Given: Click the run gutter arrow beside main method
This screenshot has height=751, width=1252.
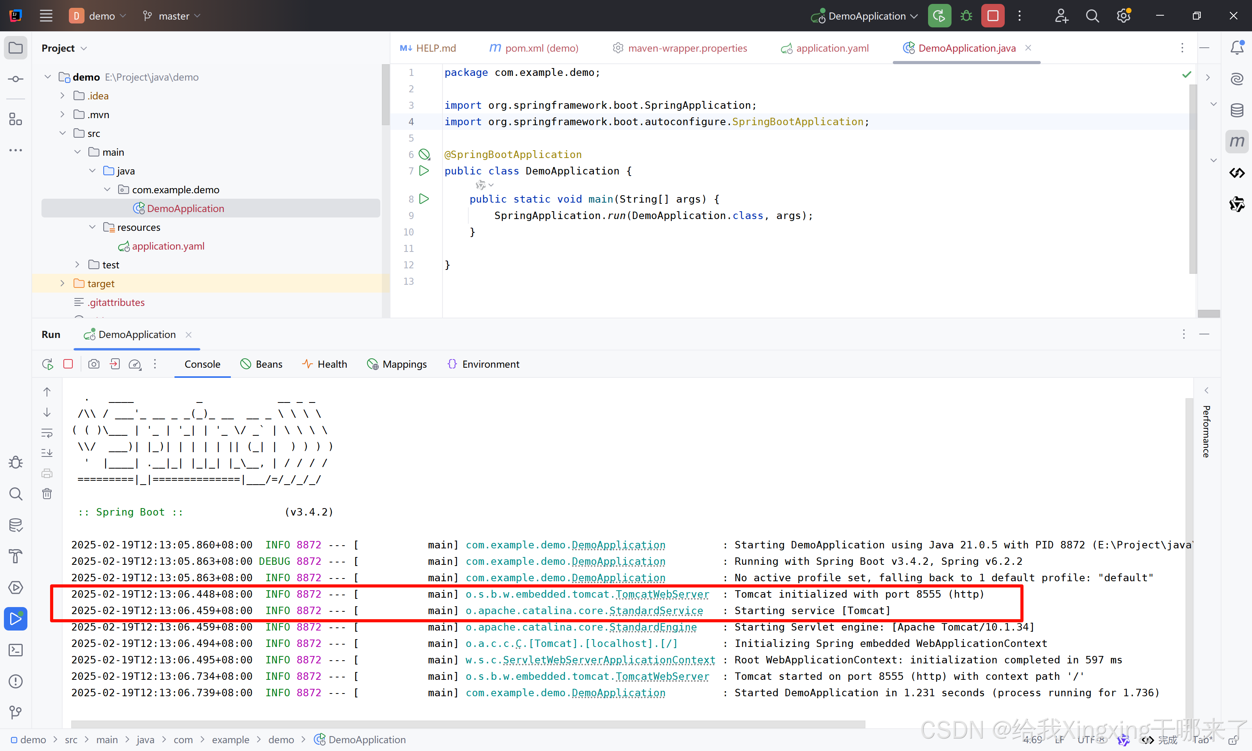Looking at the screenshot, I should coord(424,199).
